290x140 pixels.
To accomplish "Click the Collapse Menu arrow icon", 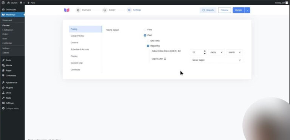I will point(3,108).
